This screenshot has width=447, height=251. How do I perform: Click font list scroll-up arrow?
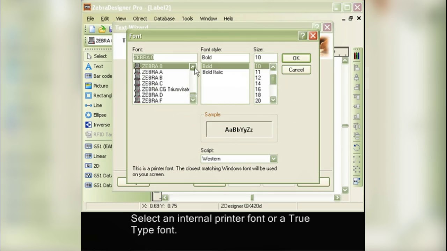point(193,67)
